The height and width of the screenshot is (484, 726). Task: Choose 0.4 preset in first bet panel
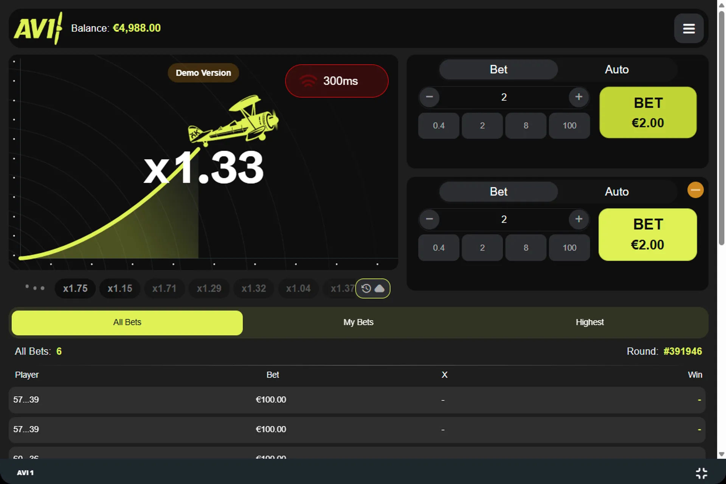pos(439,126)
